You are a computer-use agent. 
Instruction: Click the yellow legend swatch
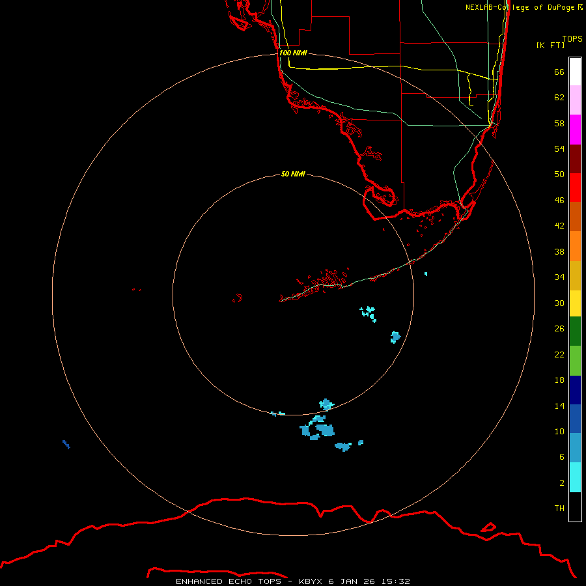[575, 303]
